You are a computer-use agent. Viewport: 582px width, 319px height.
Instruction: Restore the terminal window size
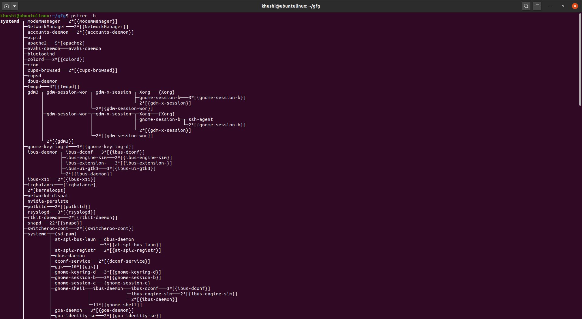pos(563,6)
